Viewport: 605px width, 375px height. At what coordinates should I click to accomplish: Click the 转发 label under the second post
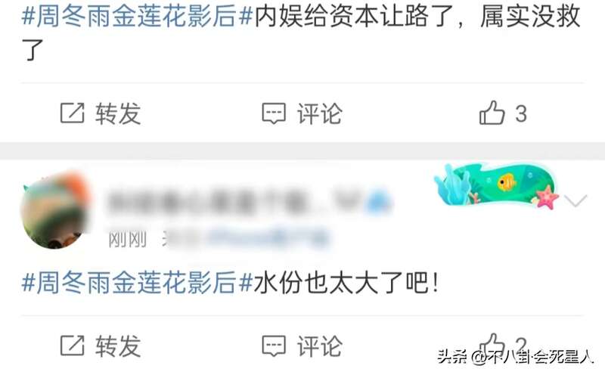118,346
